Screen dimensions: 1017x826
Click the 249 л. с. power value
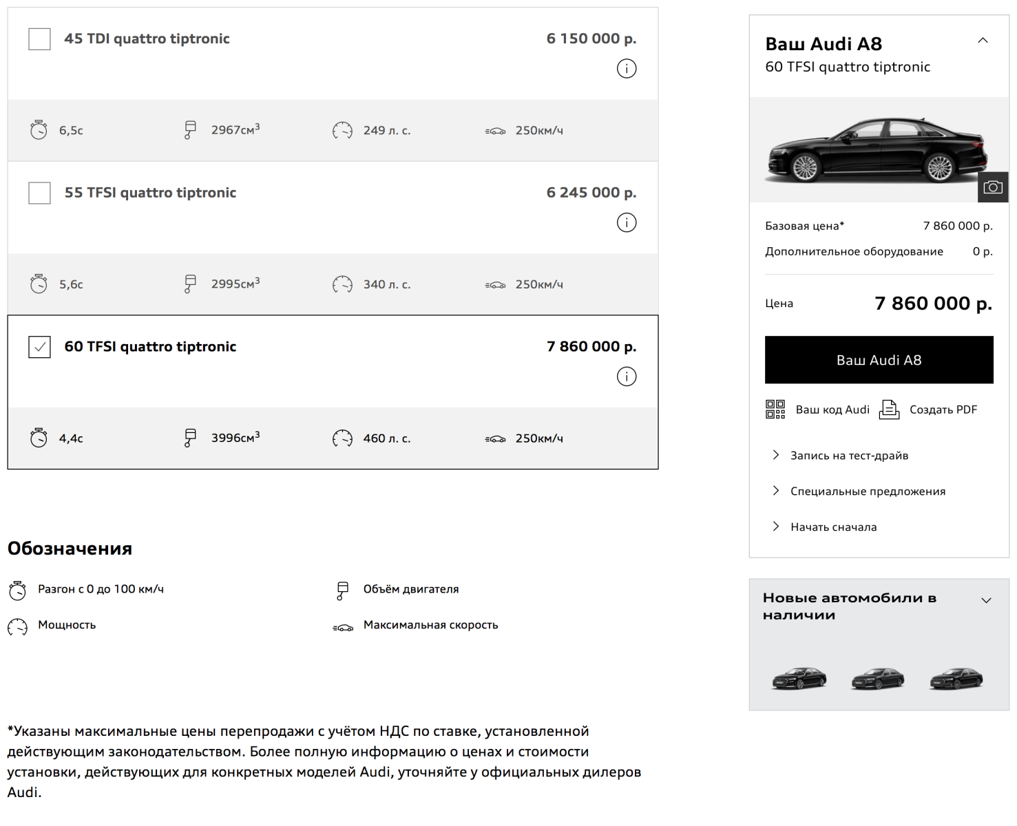click(387, 130)
